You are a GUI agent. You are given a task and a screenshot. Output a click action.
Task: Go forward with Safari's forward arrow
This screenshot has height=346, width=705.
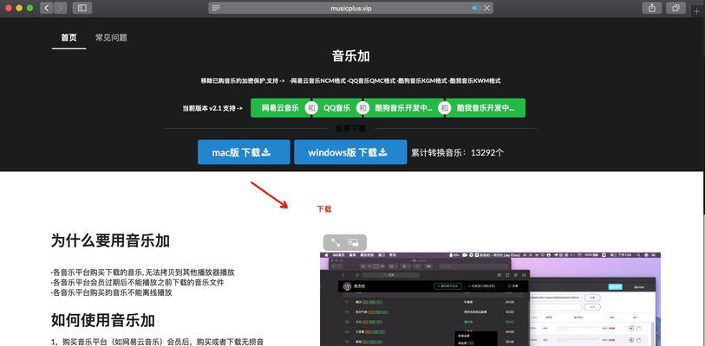(60, 8)
